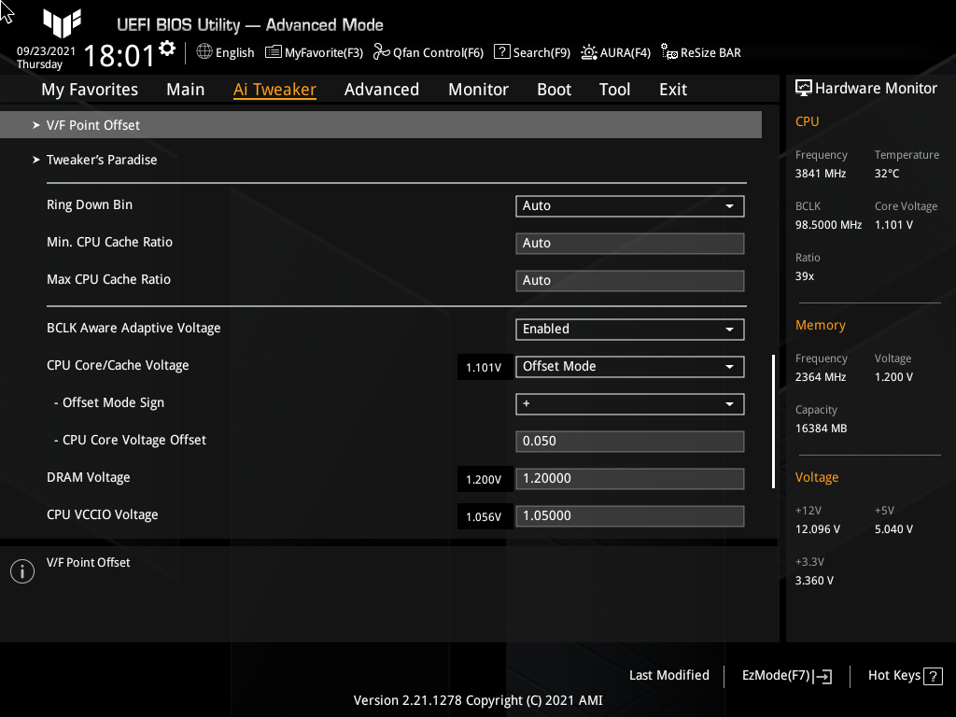
Task: Click the DRAM Voltage input field
Action: coord(630,479)
